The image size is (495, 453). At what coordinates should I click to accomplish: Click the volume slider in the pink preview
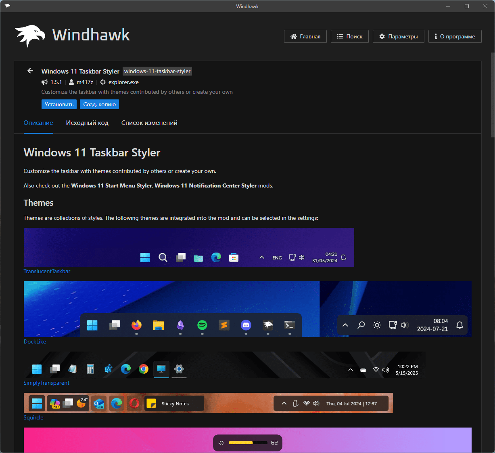click(248, 443)
